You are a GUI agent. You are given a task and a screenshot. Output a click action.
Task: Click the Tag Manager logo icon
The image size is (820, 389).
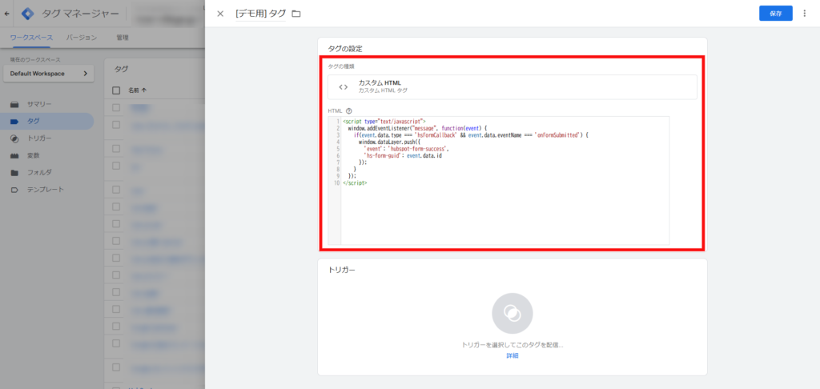[x=28, y=14]
